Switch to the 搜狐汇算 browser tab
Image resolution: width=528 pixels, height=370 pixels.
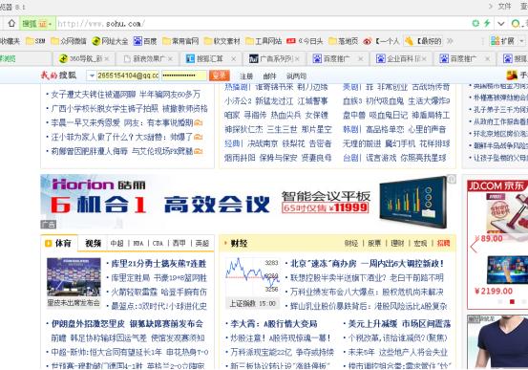[211, 58]
